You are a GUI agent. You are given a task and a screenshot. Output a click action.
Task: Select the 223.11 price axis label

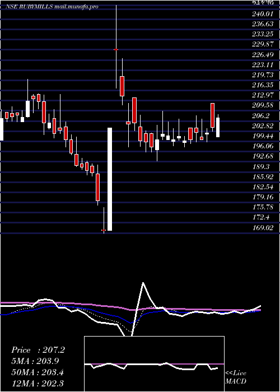263,65
